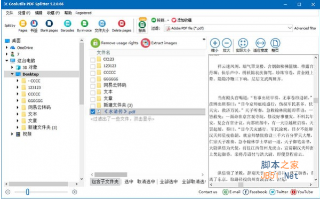Check the CCCCC folder checkbox in file list
The width and height of the screenshot is (320, 199).
click(93, 73)
